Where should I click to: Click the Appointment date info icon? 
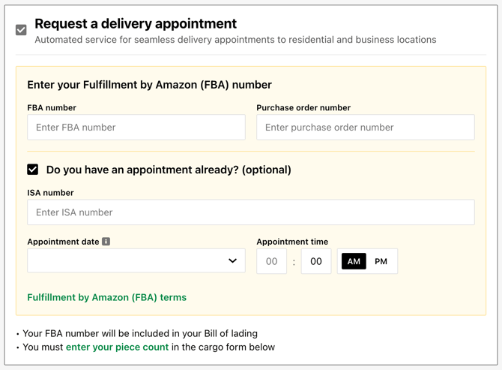(x=106, y=242)
